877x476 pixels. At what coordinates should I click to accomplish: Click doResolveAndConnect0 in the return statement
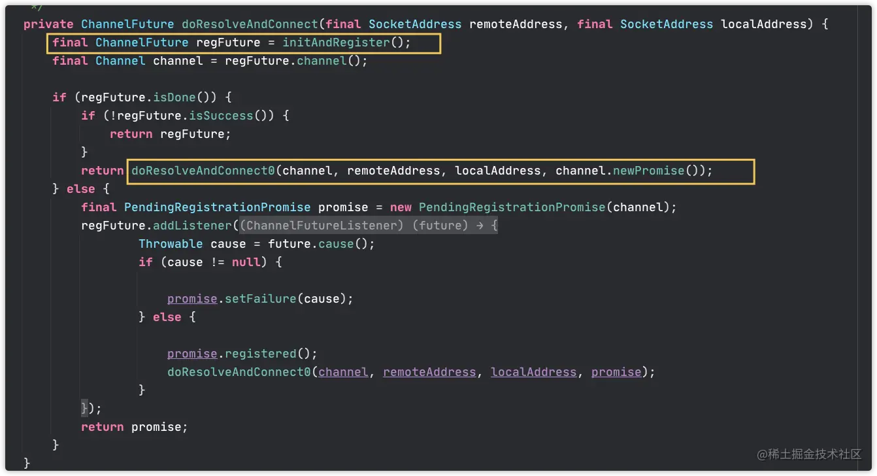tap(203, 171)
